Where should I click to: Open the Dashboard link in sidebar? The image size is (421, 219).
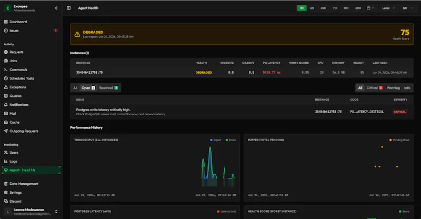pyautogui.click(x=18, y=22)
